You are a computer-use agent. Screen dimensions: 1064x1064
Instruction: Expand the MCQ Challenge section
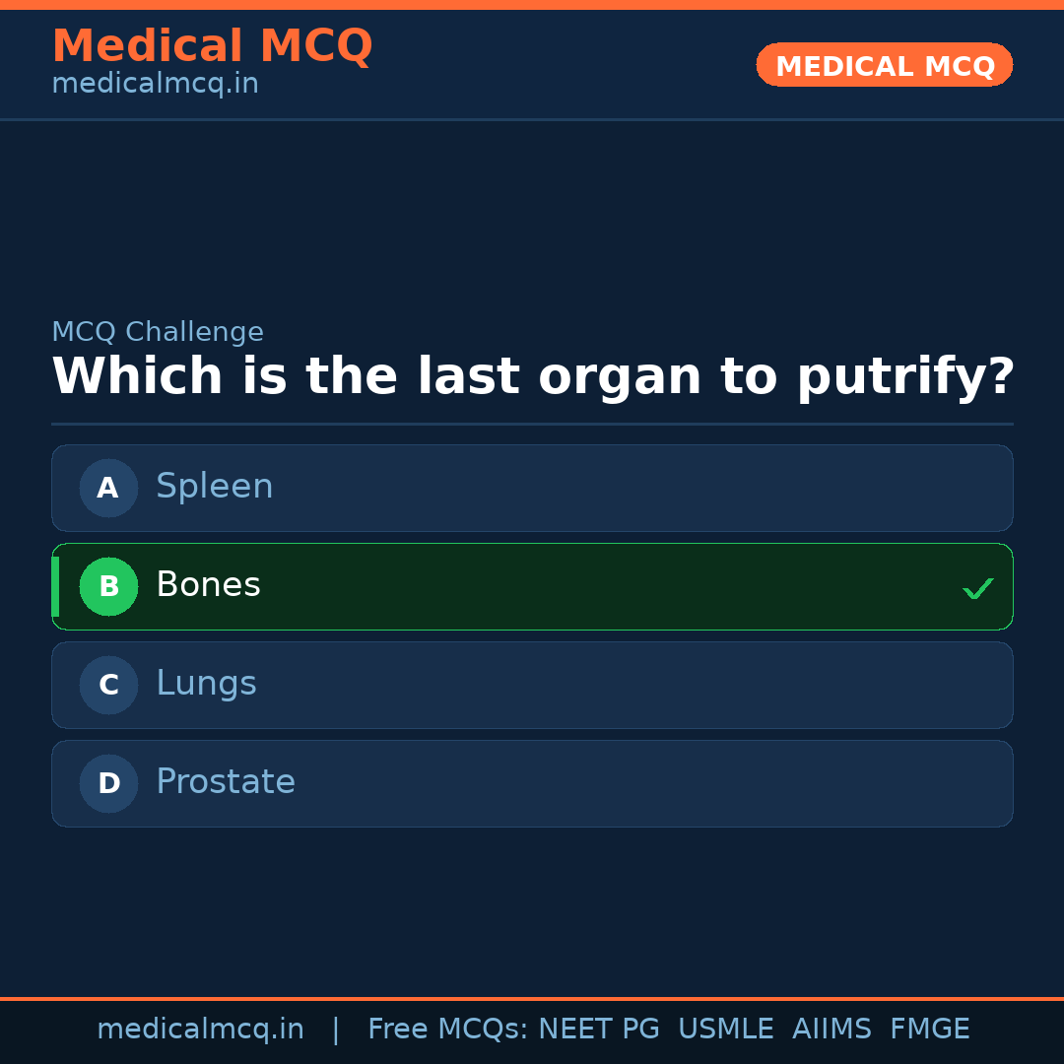158,332
